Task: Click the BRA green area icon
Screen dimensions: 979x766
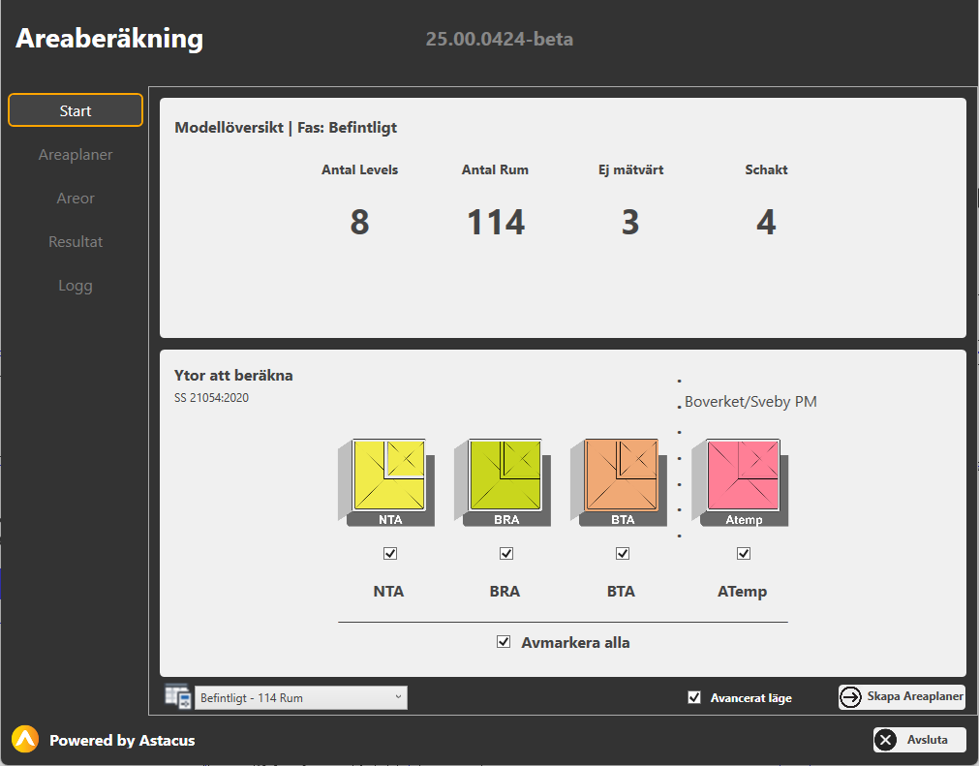Action: click(503, 482)
